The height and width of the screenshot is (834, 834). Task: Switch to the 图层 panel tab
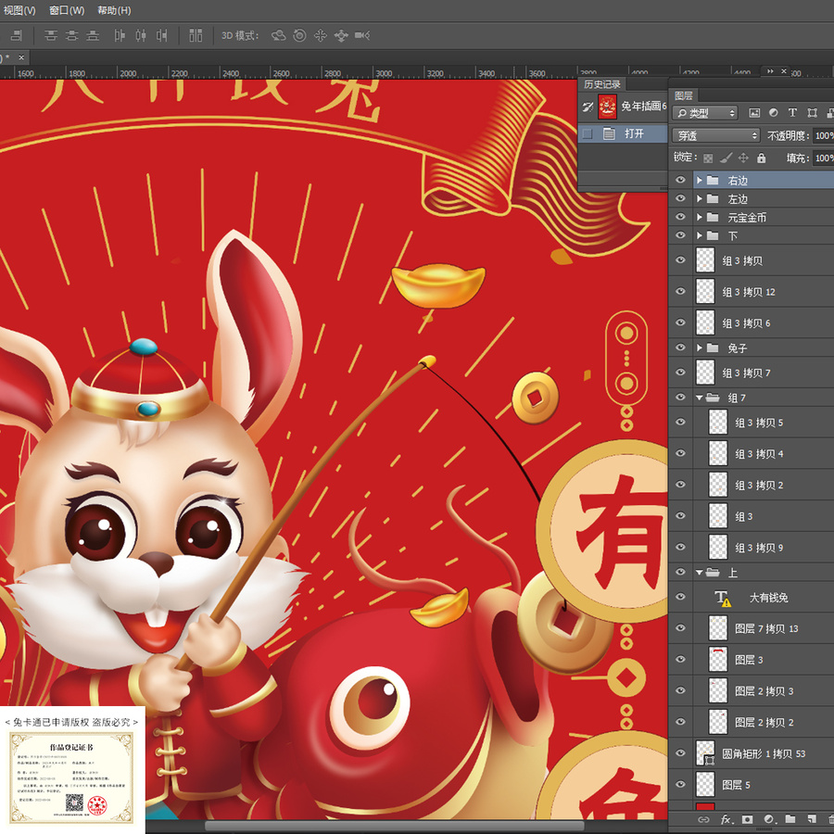[x=684, y=95]
